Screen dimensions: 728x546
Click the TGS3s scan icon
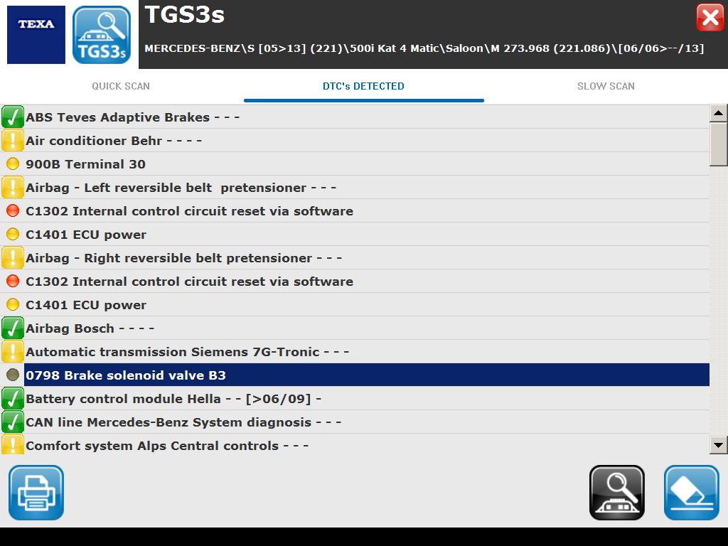click(102, 35)
